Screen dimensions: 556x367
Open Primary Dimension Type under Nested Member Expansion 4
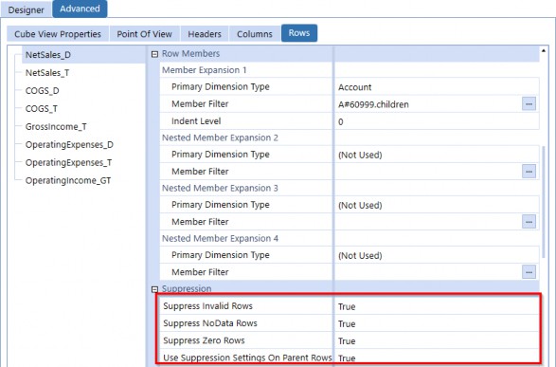click(437, 255)
